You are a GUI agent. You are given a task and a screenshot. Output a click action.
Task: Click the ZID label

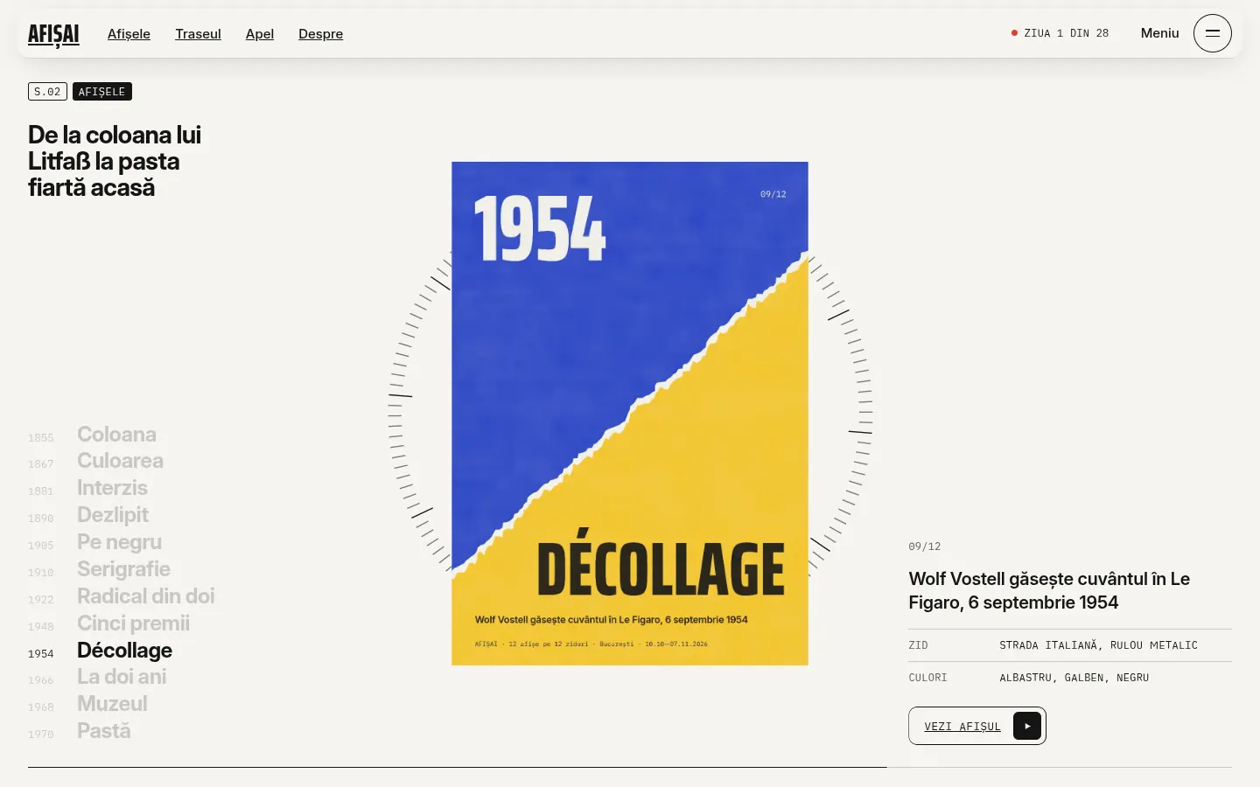pyautogui.click(x=918, y=645)
